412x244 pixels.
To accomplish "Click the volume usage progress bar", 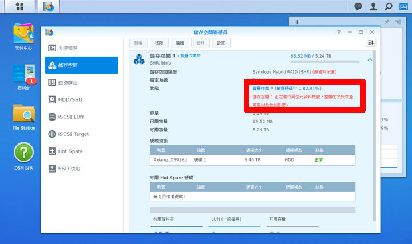I will coord(325,62).
